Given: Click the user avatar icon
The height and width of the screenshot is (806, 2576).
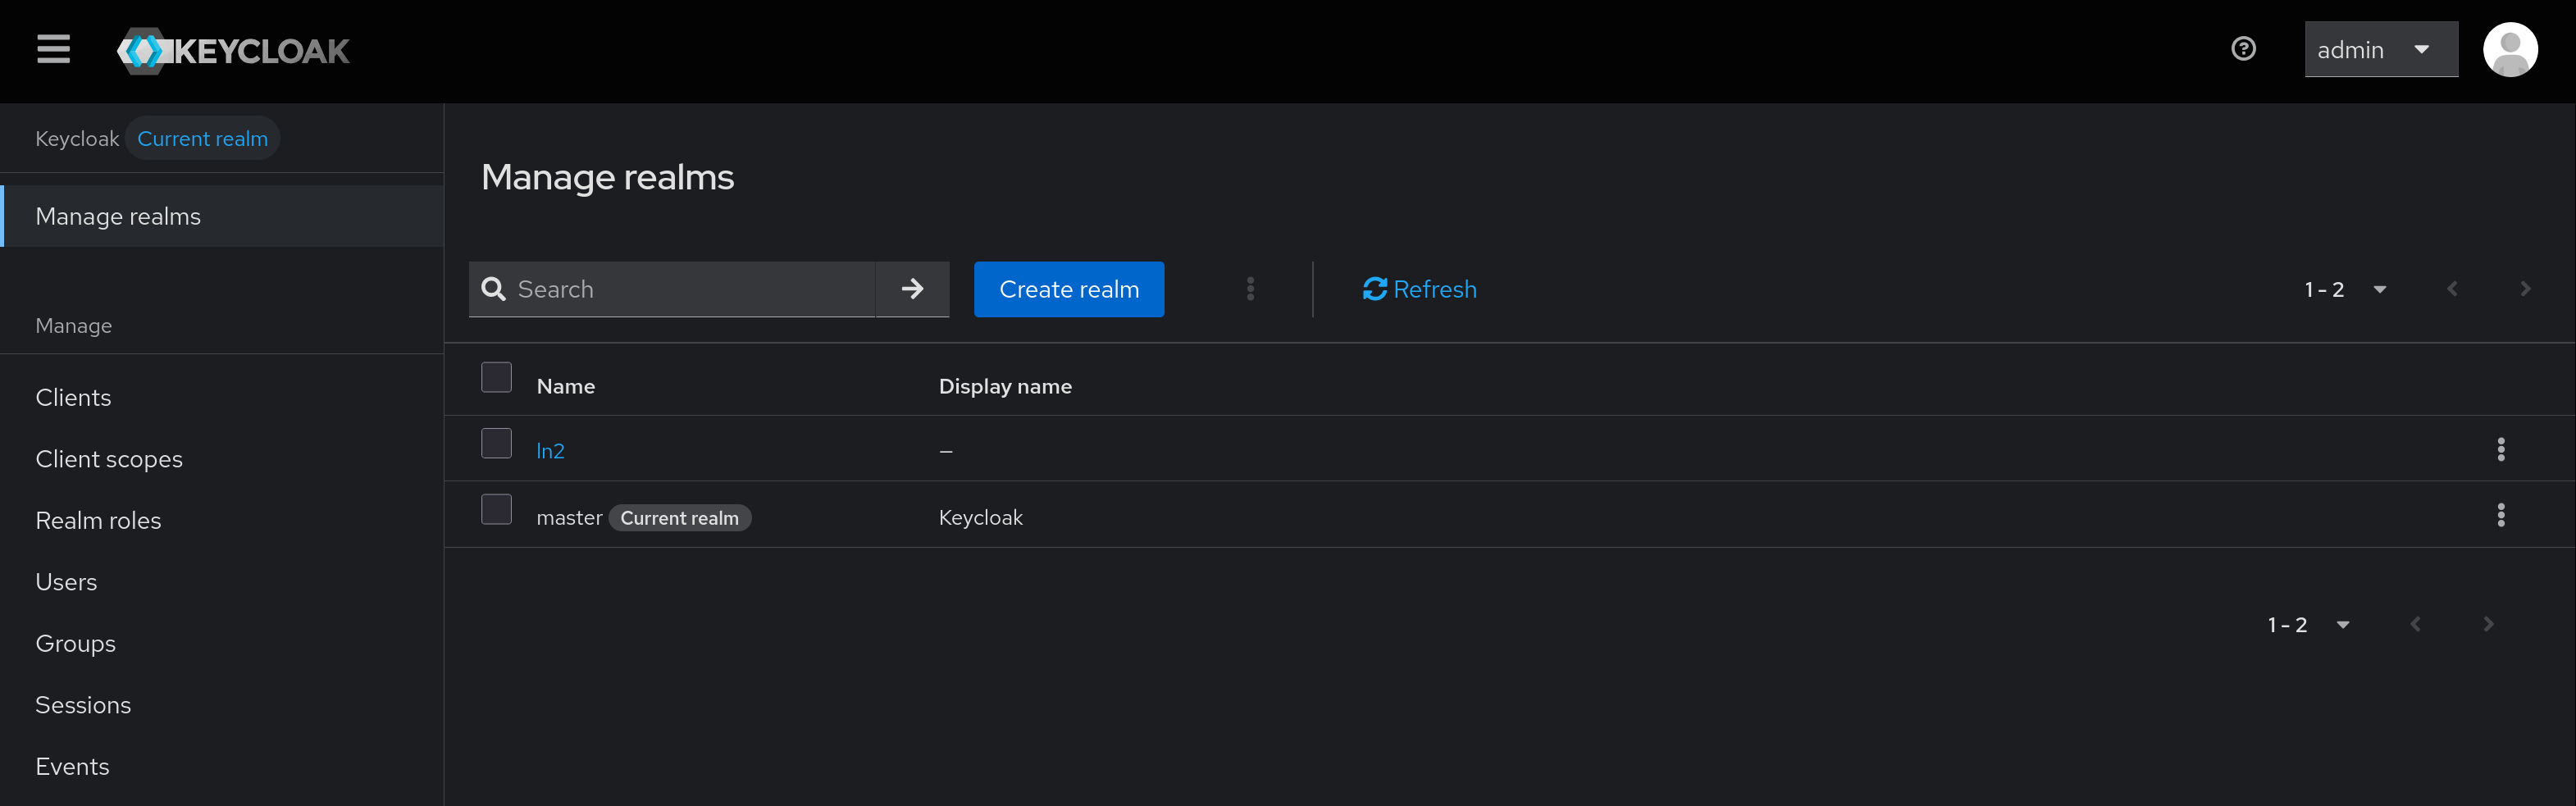Looking at the screenshot, I should 2509,50.
